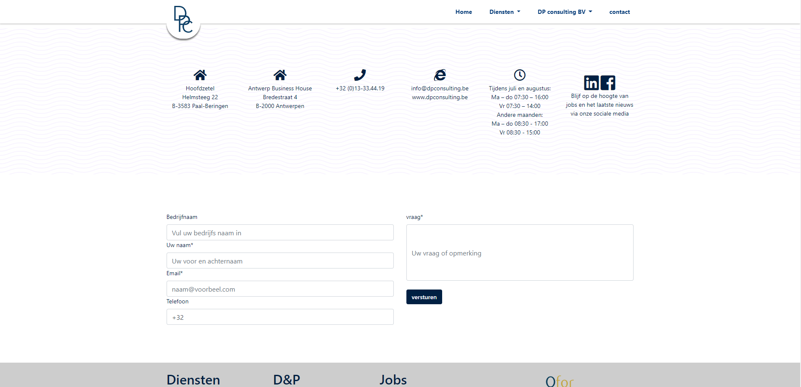
Task: Click the Blijf op de hoogte van text
Action: [x=600, y=96]
